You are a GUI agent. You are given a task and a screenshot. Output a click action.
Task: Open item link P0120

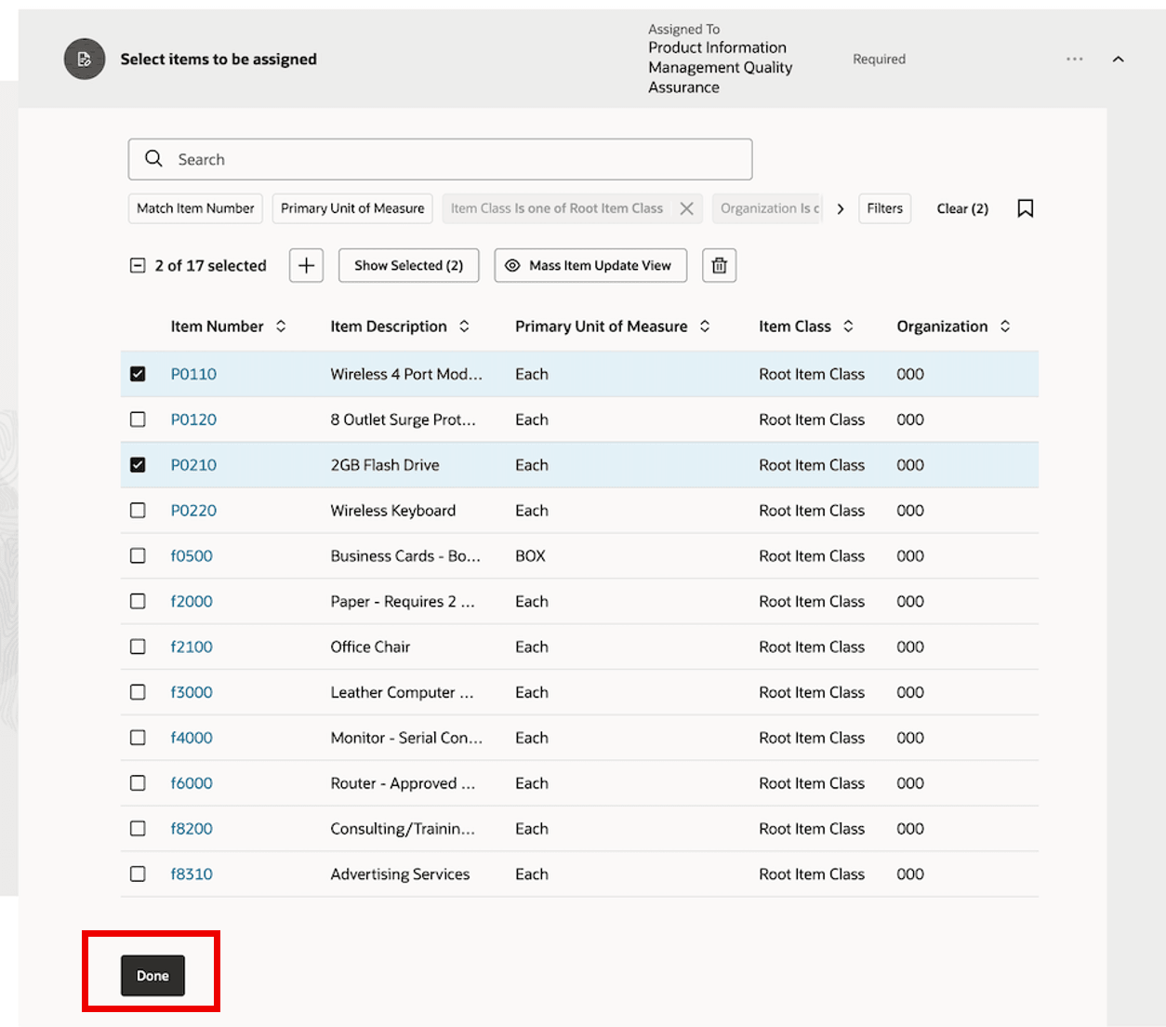[193, 420]
